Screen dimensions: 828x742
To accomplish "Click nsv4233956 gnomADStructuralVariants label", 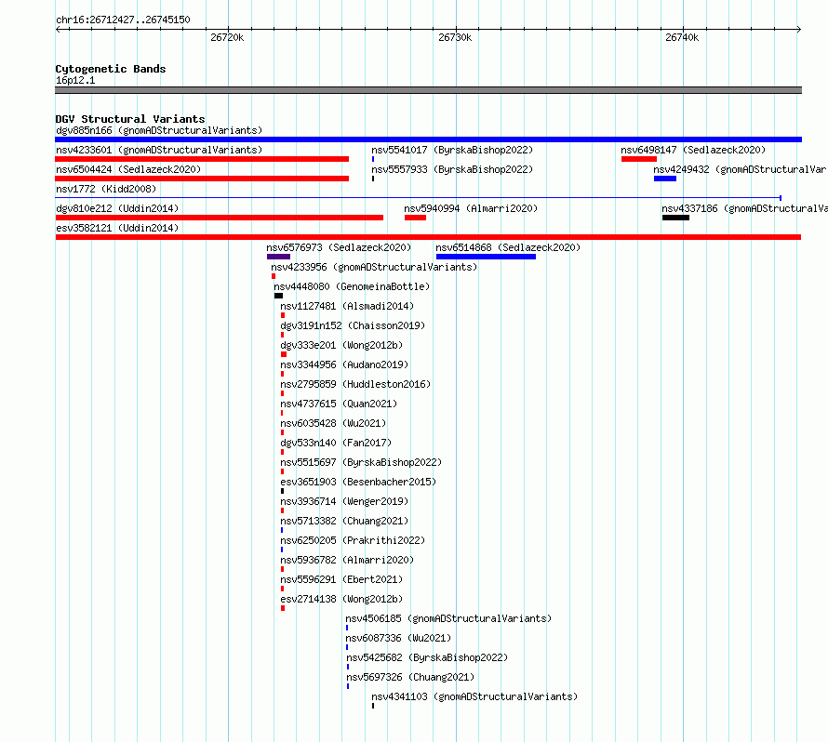I will point(374,267).
